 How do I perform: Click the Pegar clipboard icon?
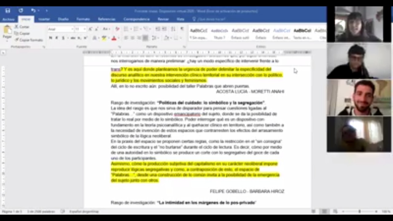[x=7, y=32]
